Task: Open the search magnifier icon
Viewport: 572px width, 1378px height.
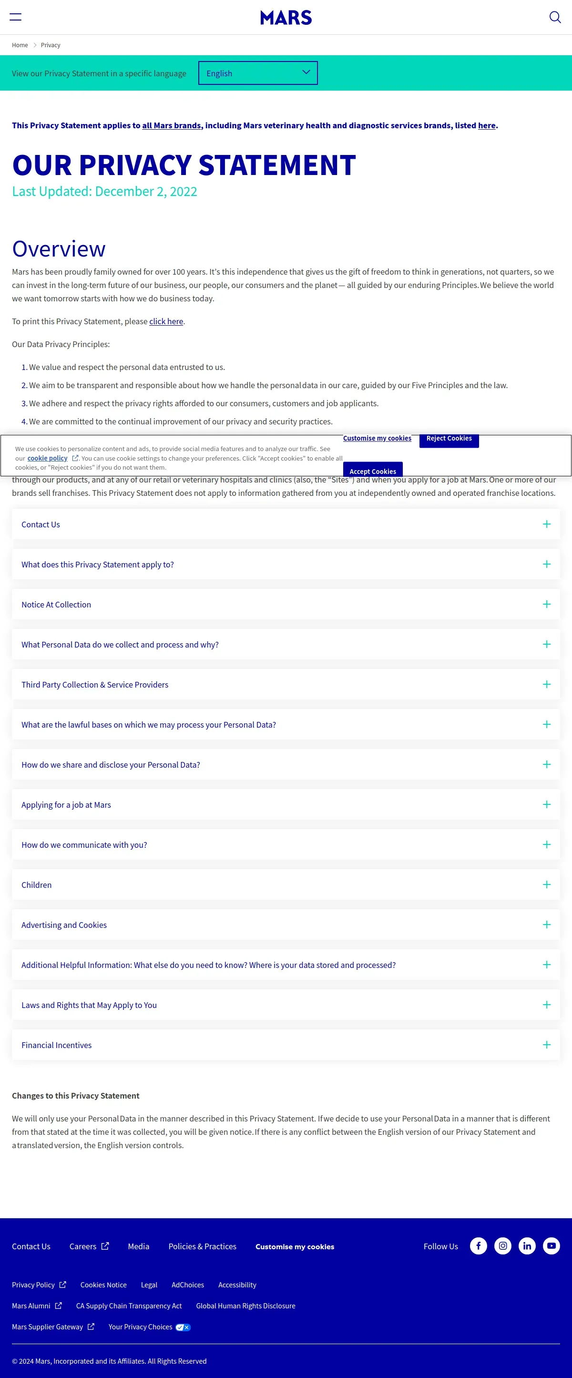Action: [x=555, y=17]
